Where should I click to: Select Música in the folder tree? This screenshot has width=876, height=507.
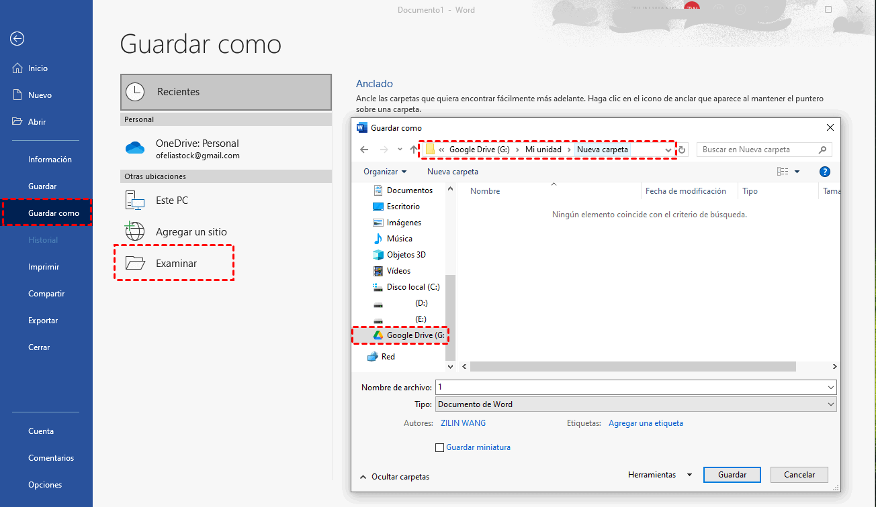[x=392, y=239]
